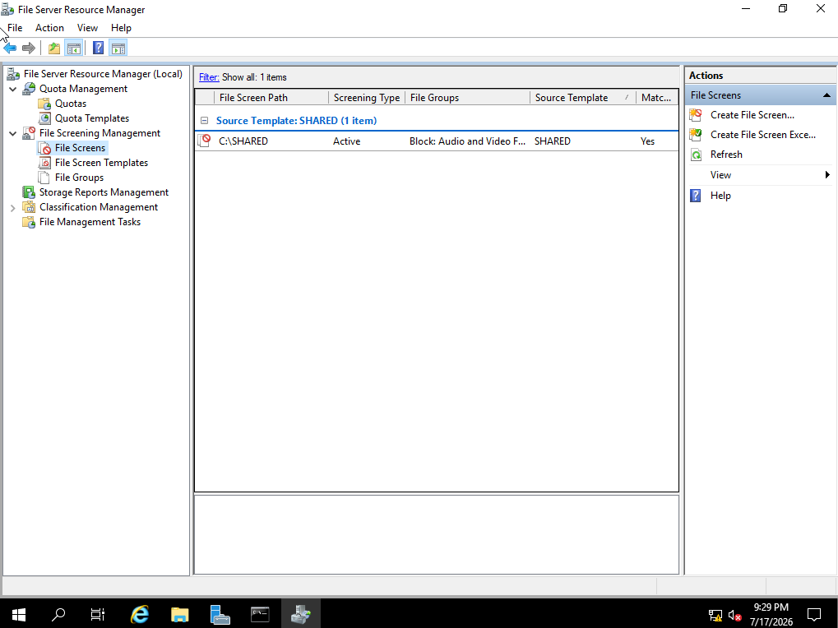Open Internet Explorer from the taskbar
Viewport: 838px width, 628px height.
140,614
